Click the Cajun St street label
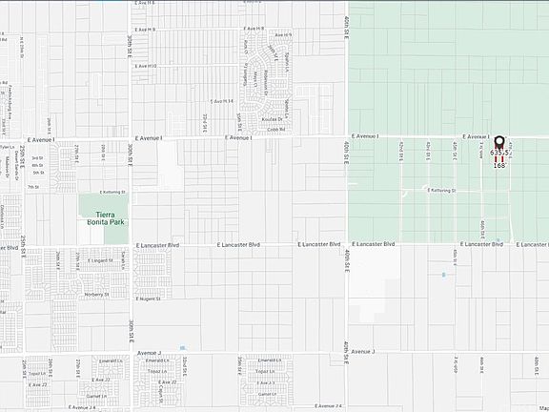 161,394
